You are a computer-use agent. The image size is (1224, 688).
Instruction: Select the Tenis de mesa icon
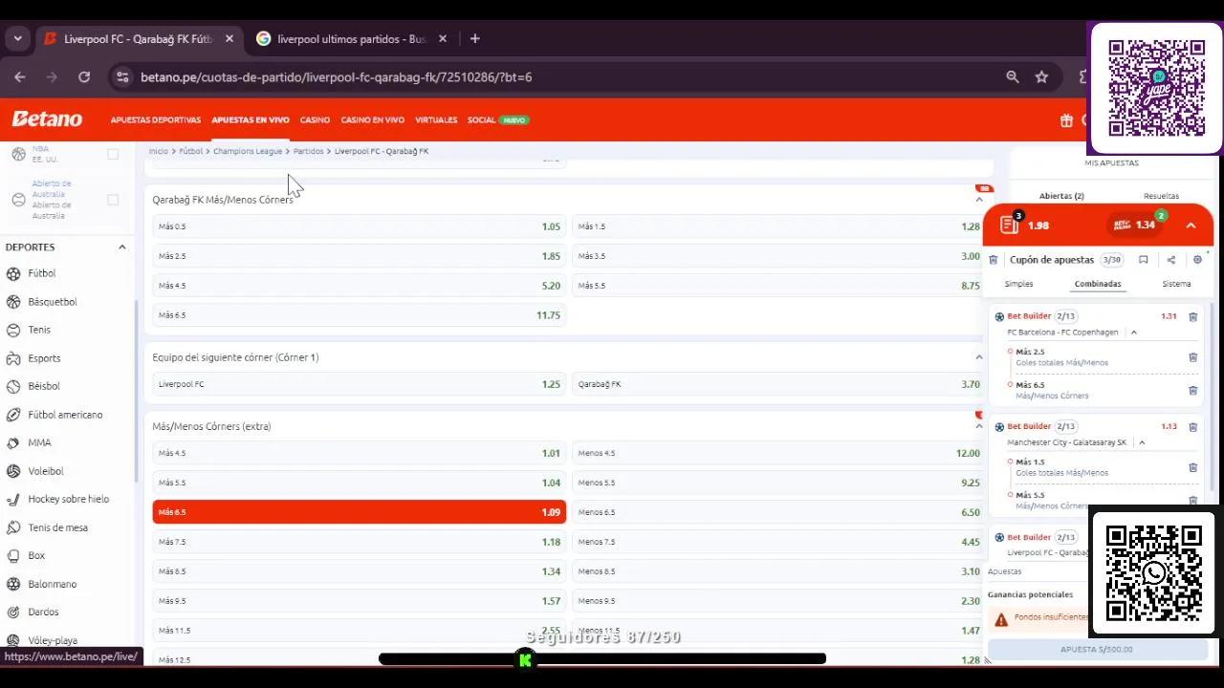pos(13,527)
